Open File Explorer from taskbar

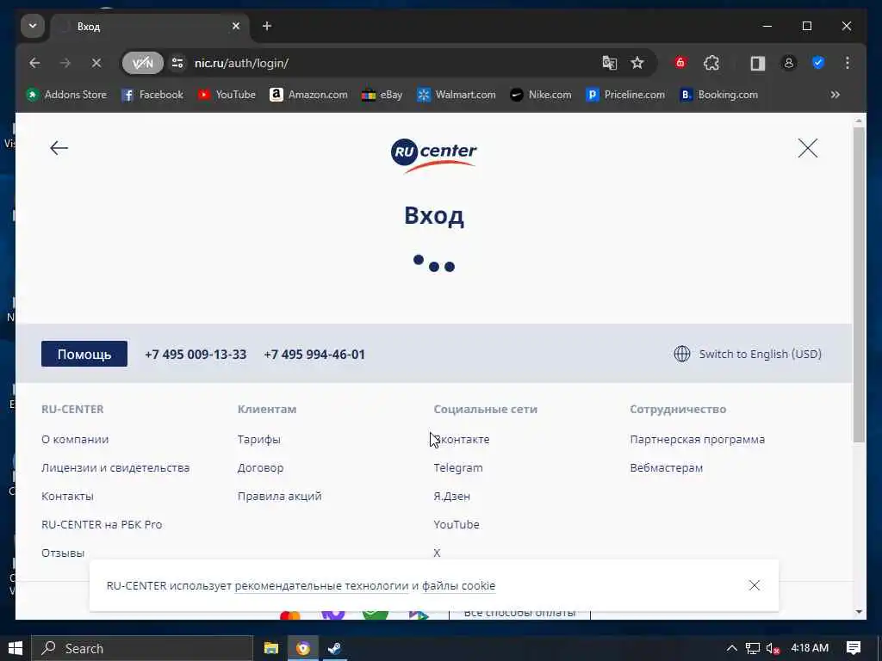(x=271, y=648)
